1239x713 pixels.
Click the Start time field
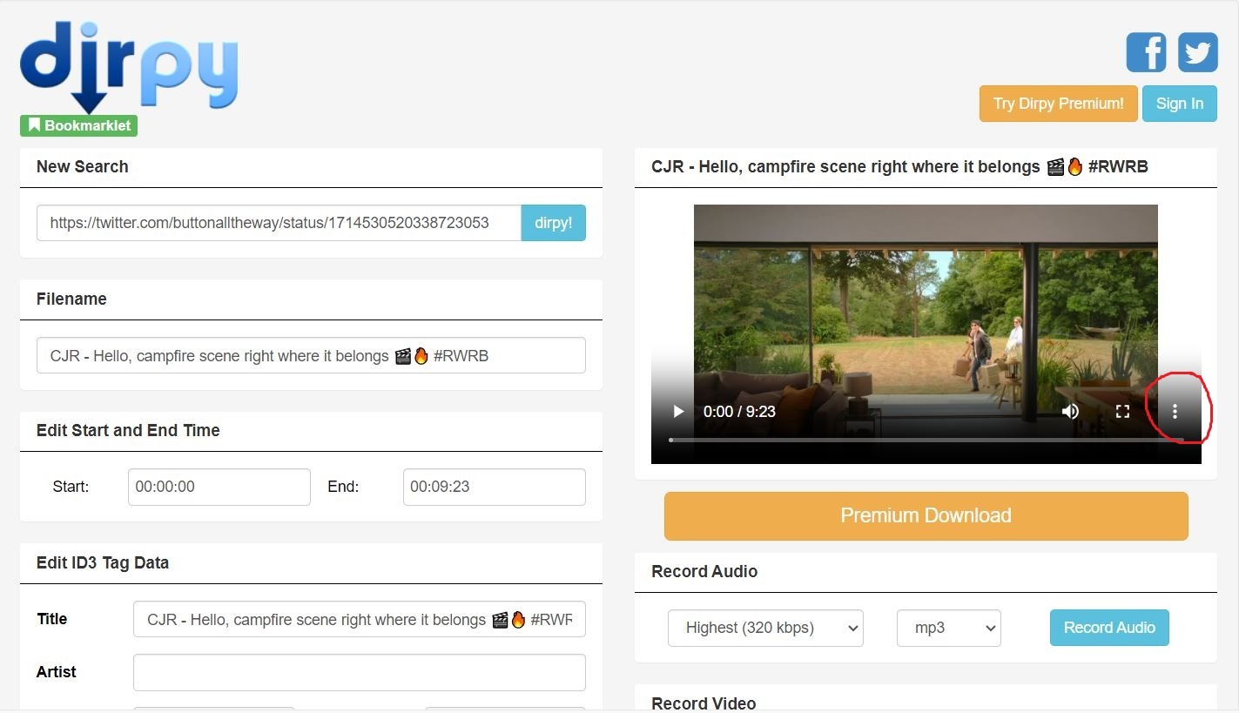(x=219, y=487)
